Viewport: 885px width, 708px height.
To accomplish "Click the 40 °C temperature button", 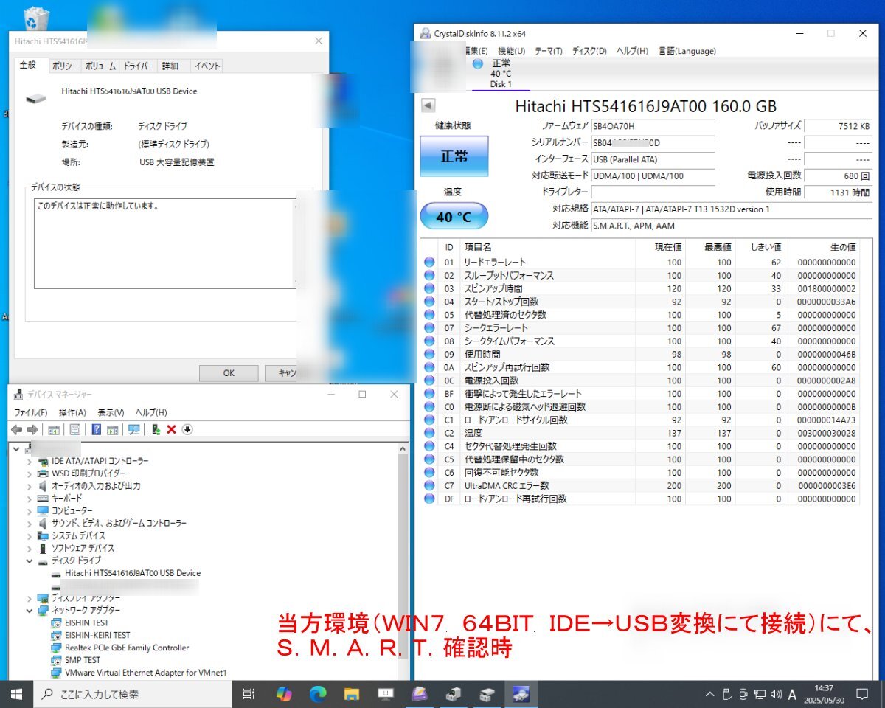I will pyautogui.click(x=454, y=217).
